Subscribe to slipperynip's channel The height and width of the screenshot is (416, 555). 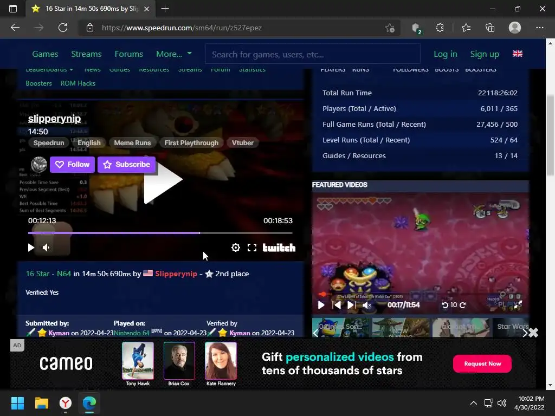point(126,165)
